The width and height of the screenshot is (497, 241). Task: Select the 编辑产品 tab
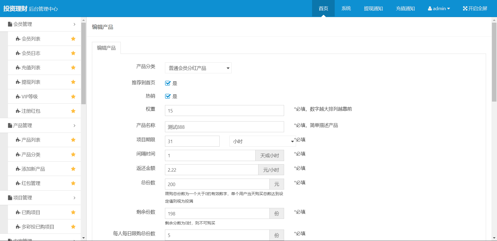pos(106,48)
